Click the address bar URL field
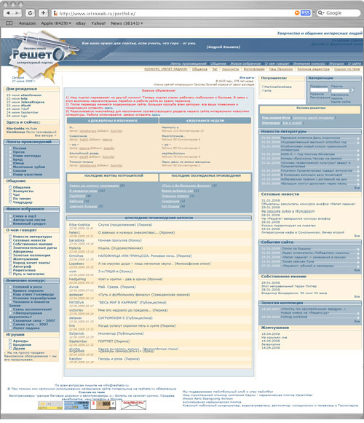This screenshot has height=423, width=364. point(173,13)
